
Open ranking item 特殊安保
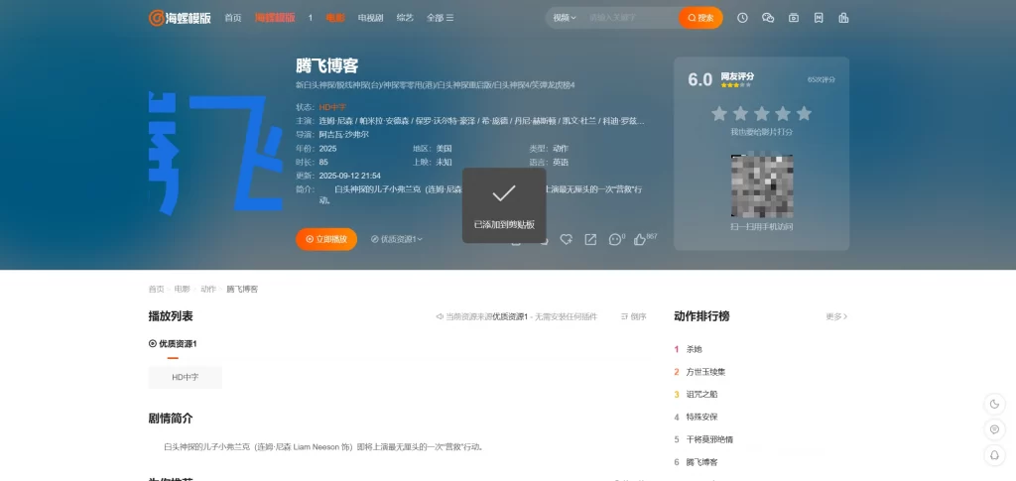click(x=701, y=417)
